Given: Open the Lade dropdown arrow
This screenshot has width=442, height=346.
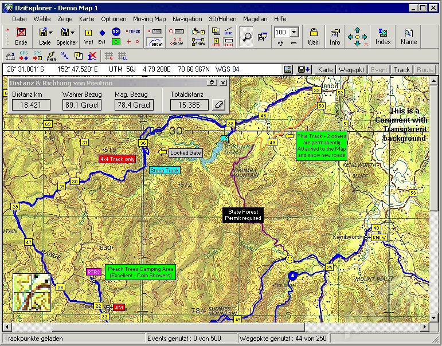Looking at the screenshot, I should click(x=51, y=33).
